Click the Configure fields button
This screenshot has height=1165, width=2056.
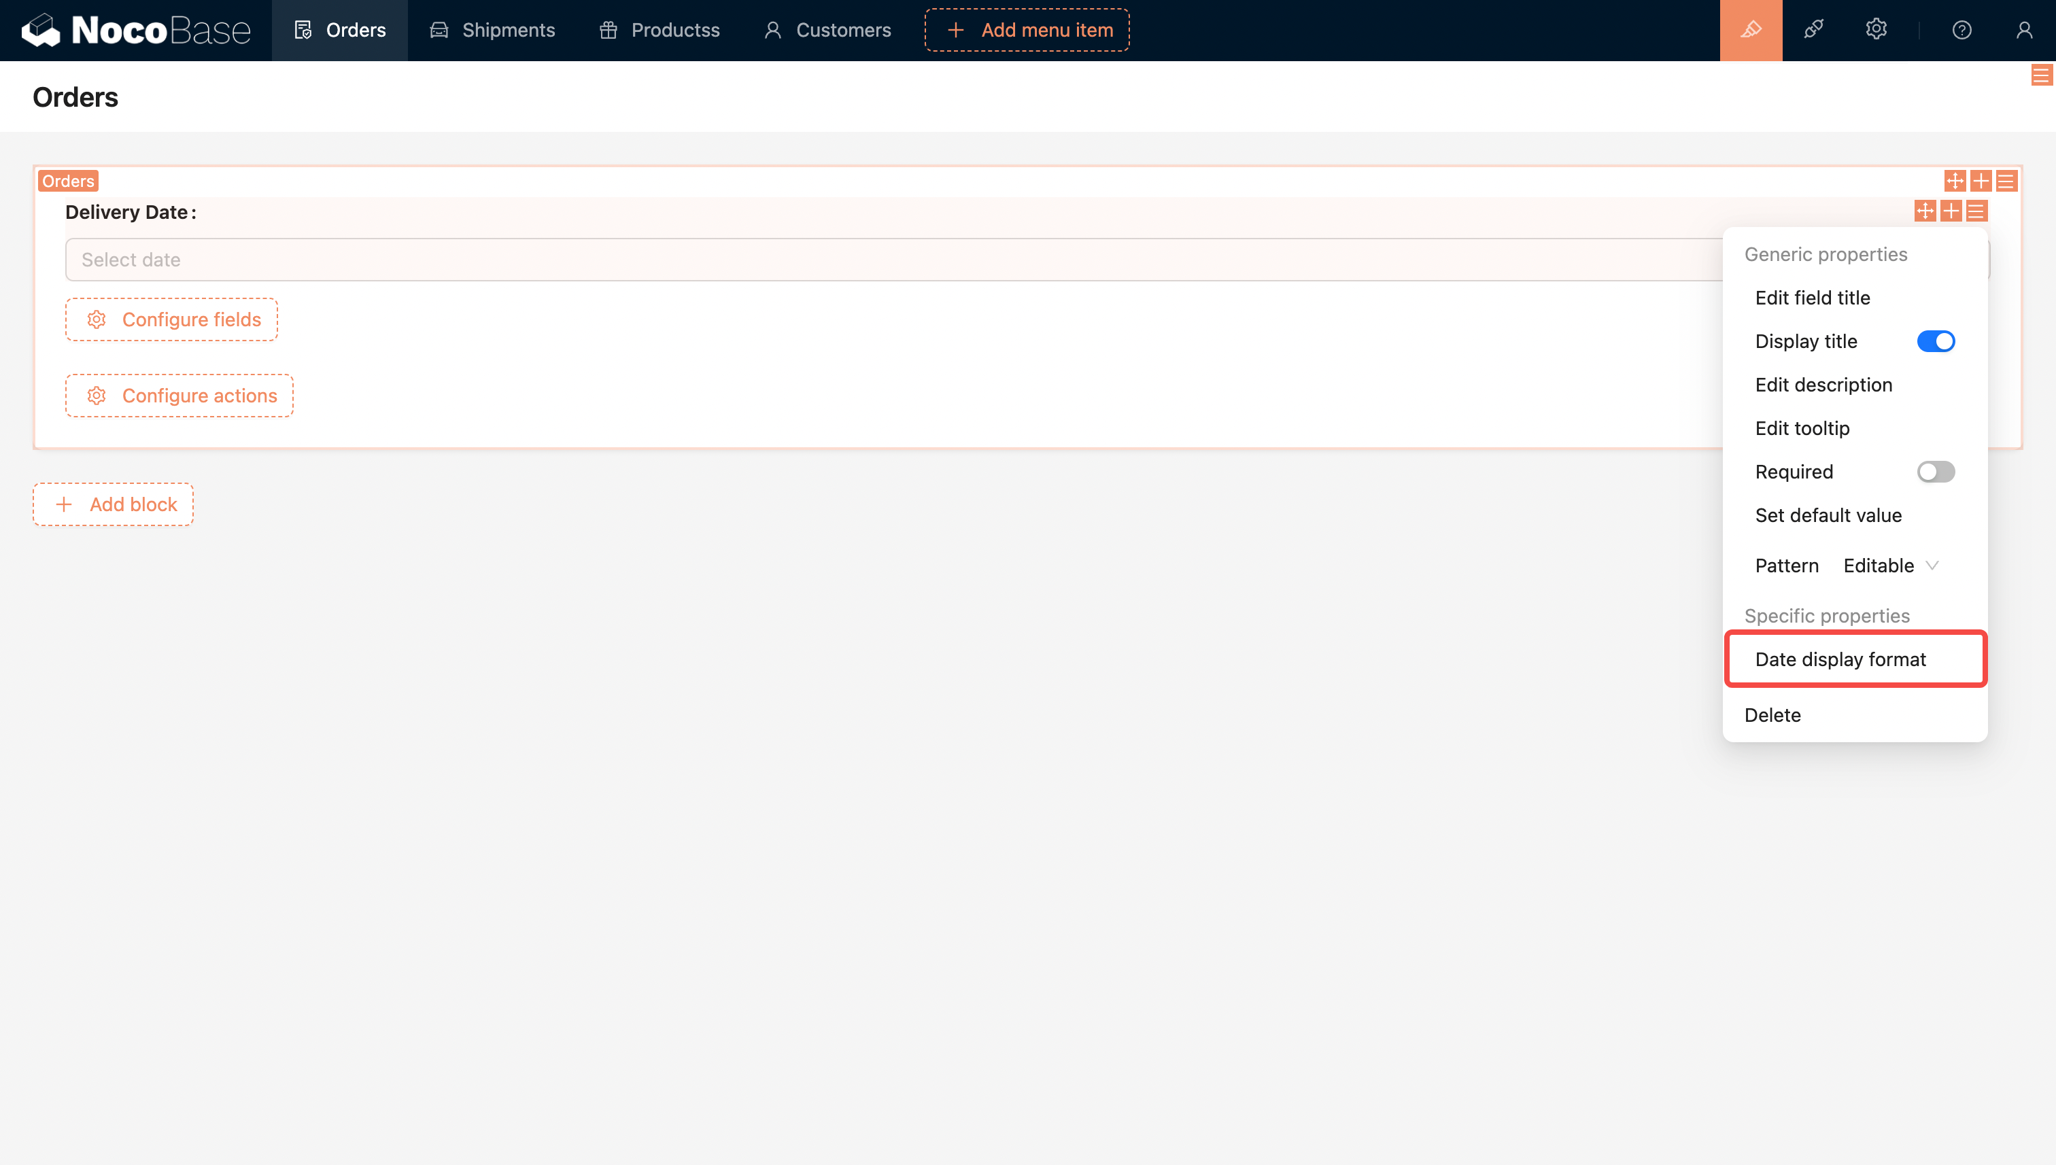coord(171,319)
